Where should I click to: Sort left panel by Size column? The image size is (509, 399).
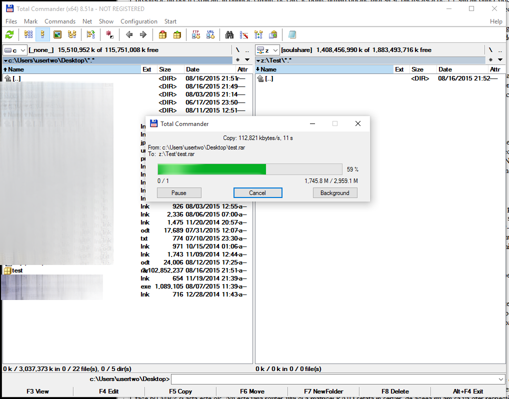170,69
